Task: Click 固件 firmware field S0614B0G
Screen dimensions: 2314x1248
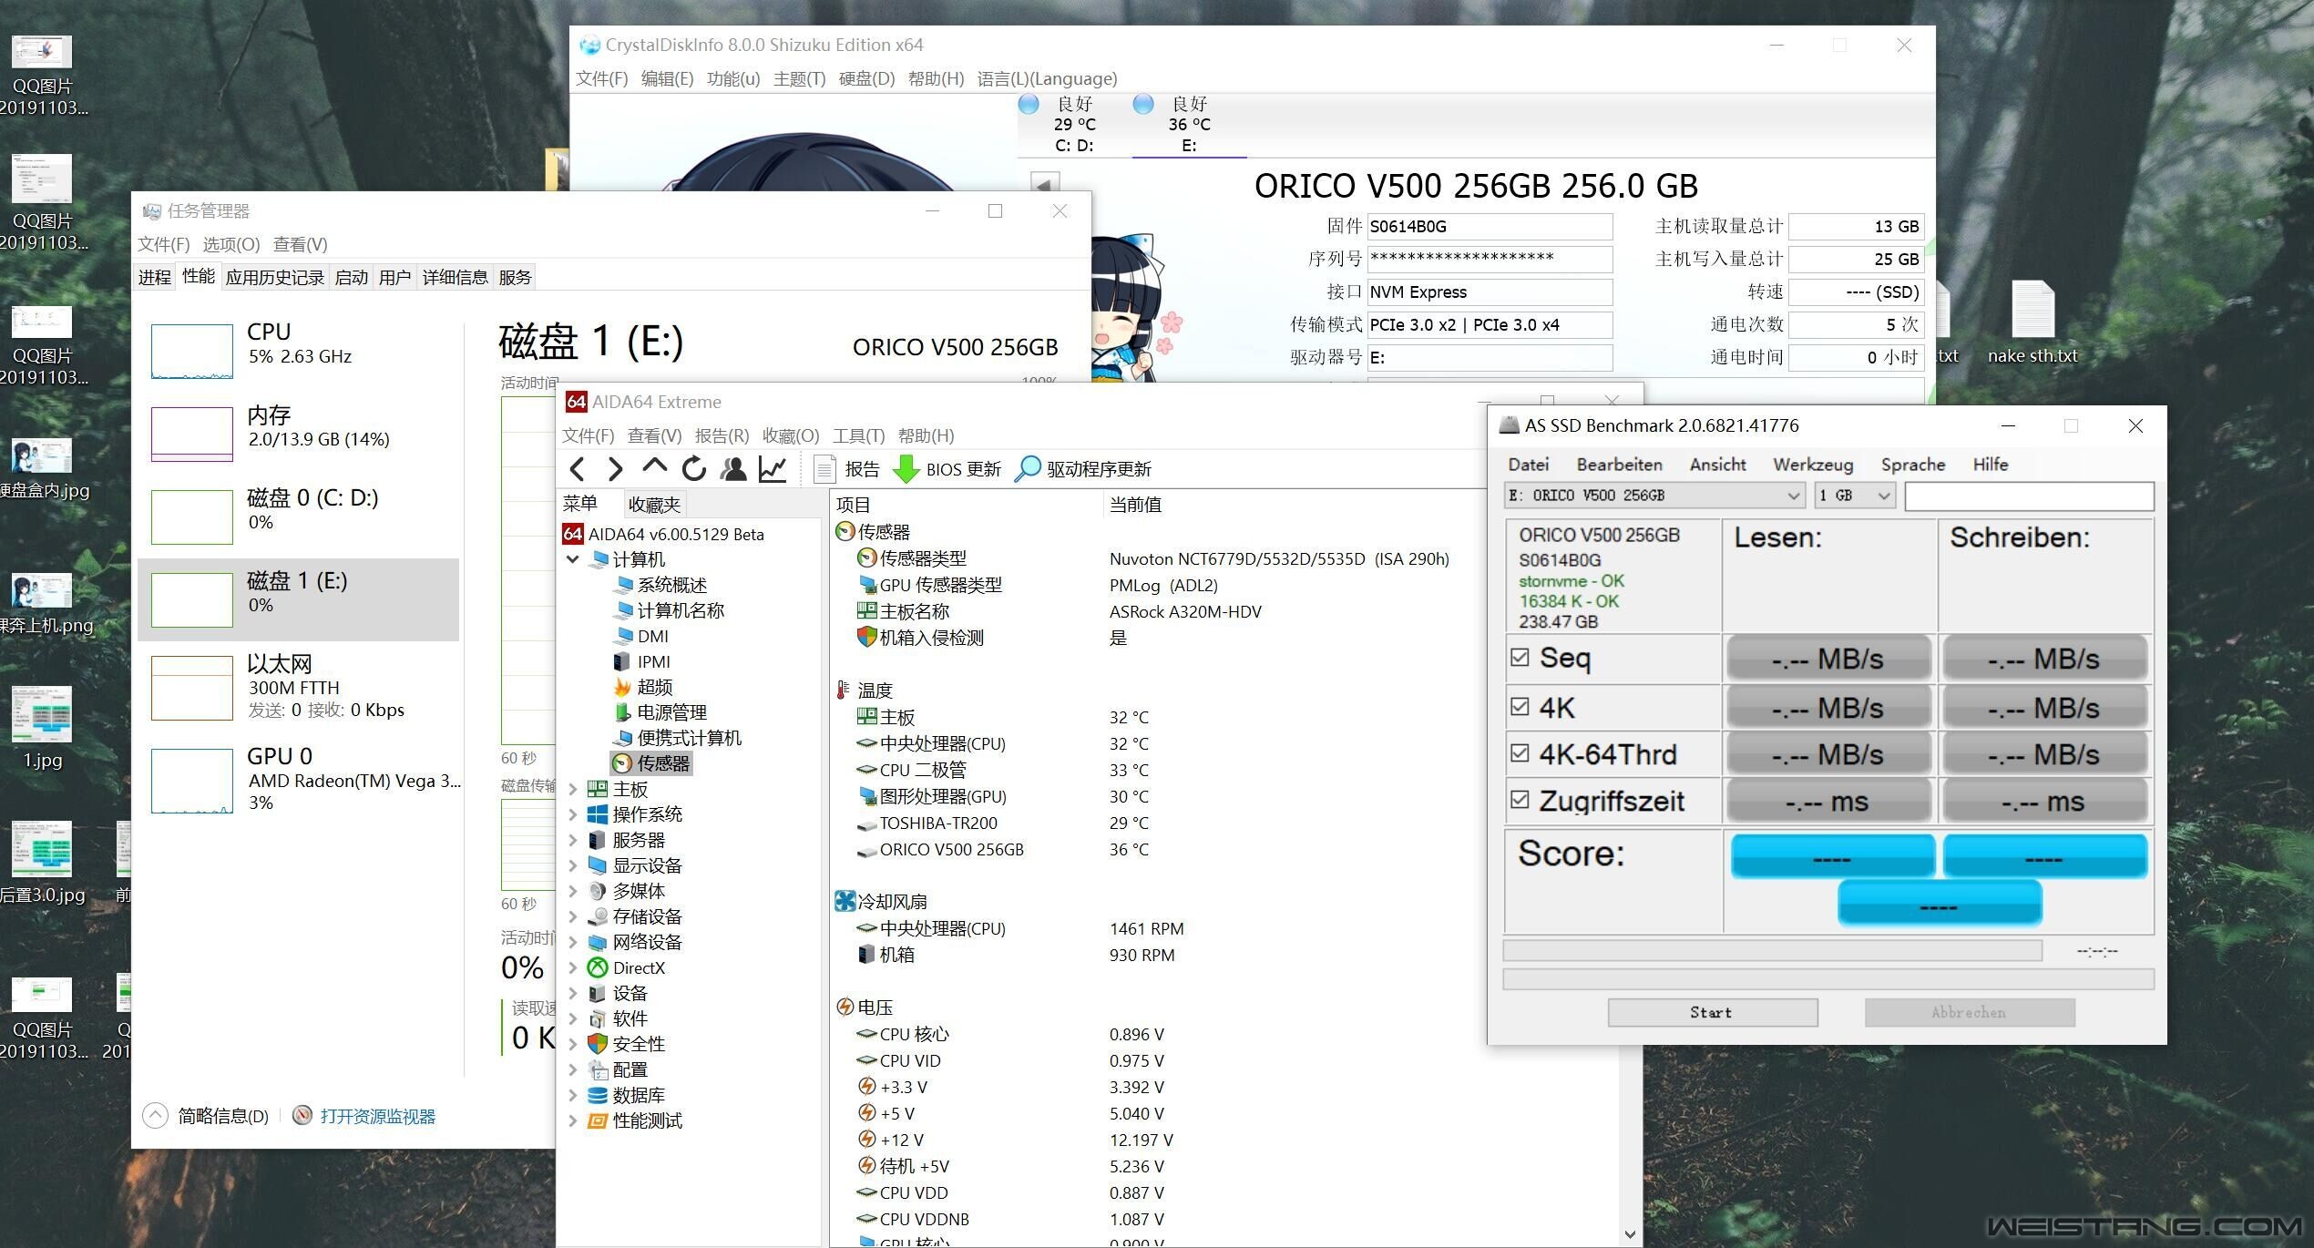Action: (1490, 227)
